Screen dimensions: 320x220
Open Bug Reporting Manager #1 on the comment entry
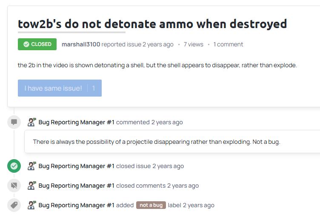tap(76, 122)
